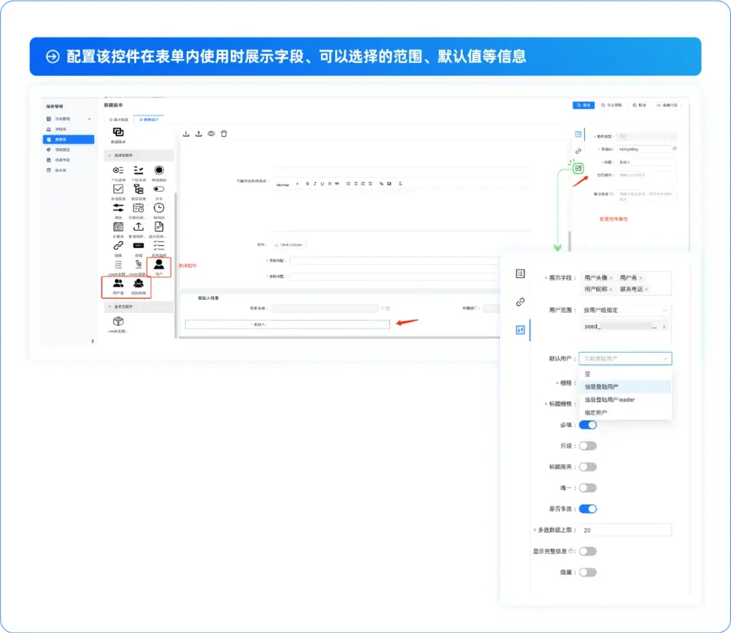Image resolution: width=731 pixels, height=633 pixels.
Task: Disable the 必填 (required) toggle
Action: point(588,424)
